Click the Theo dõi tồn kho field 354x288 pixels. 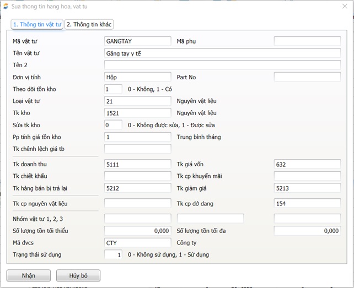(x=113, y=89)
